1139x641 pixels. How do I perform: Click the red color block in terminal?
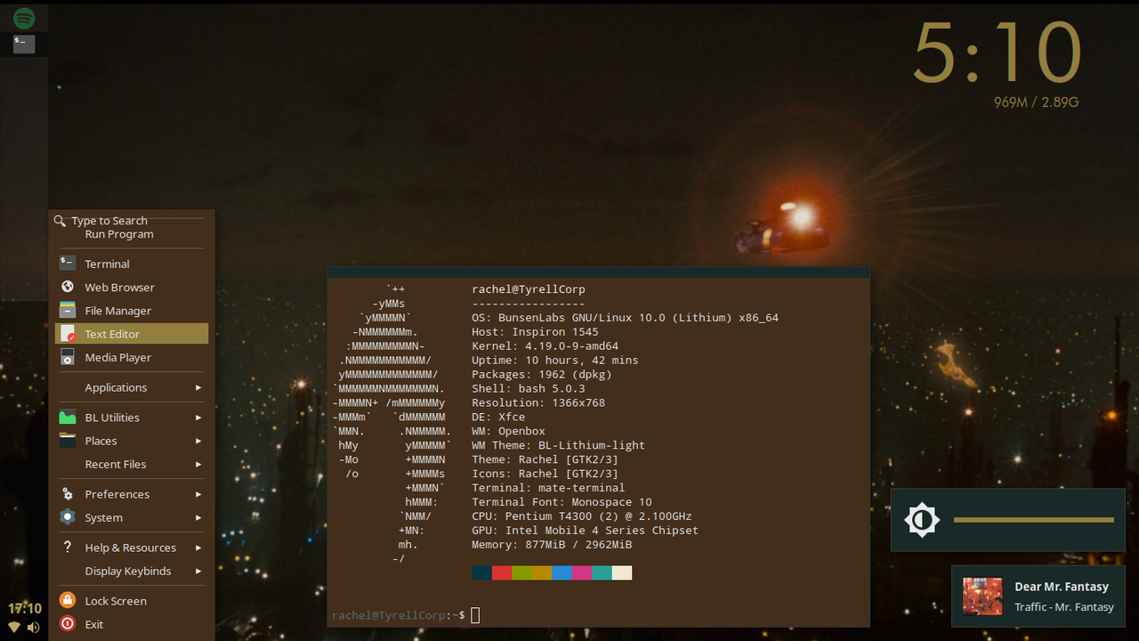502,572
